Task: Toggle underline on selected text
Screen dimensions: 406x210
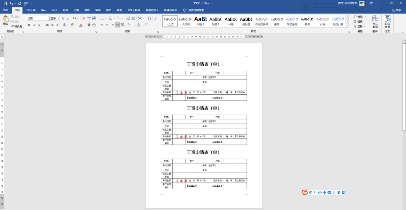Action: click(39, 25)
